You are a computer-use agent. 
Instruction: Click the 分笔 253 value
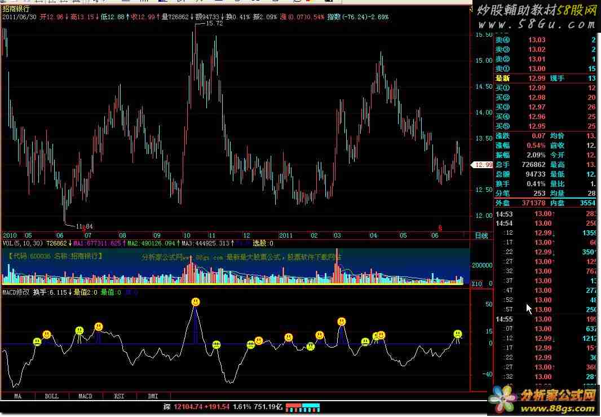point(540,194)
